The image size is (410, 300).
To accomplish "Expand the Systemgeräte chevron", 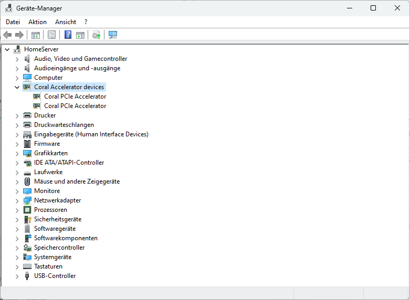I will tap(17, 258).
